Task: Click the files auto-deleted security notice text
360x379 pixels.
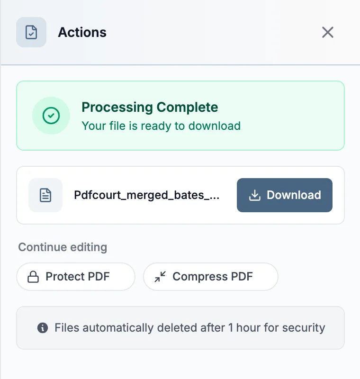Action: (189, 328)
